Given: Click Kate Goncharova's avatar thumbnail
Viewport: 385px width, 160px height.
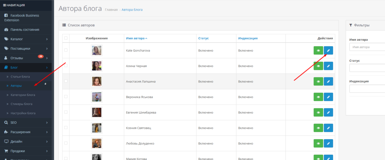Looking at the screenshot, I should 97,50.
